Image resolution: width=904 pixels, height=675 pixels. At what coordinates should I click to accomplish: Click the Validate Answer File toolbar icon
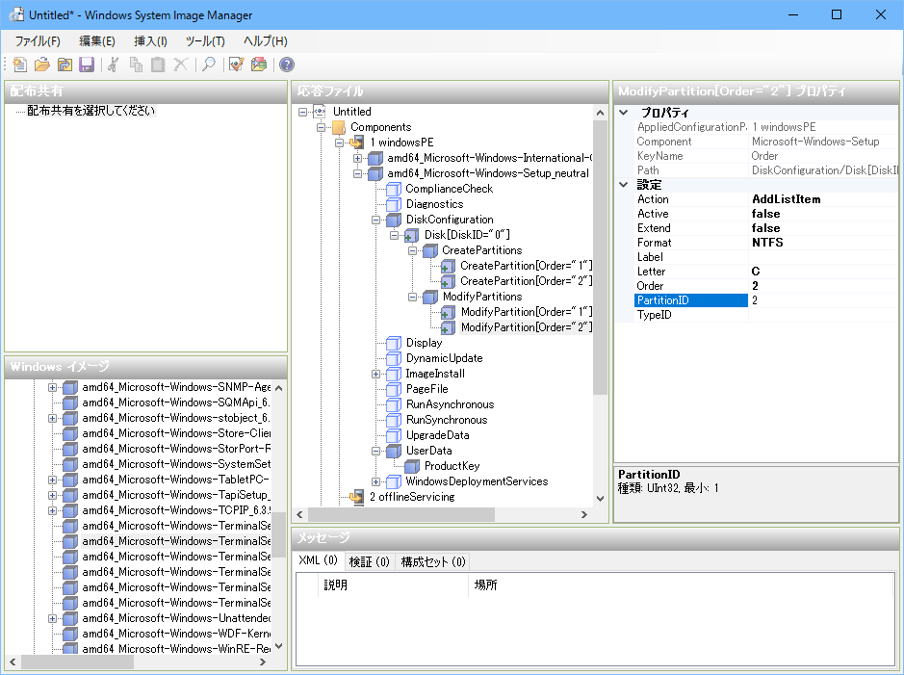click(x=236, y=65)
